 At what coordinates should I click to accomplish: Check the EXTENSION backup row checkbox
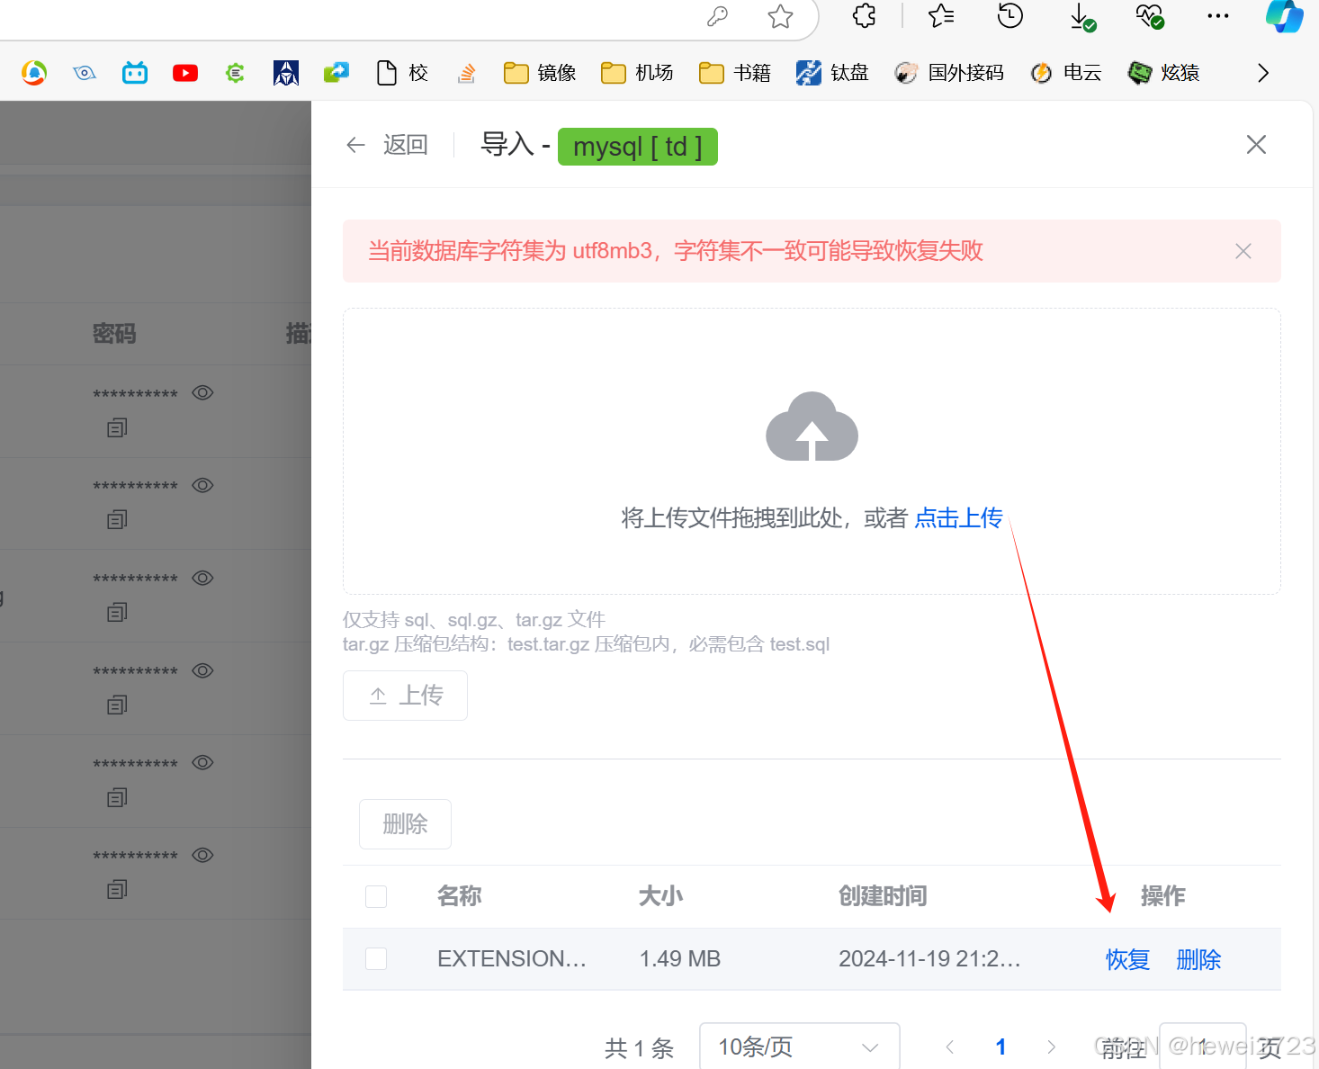coord(376,958)
